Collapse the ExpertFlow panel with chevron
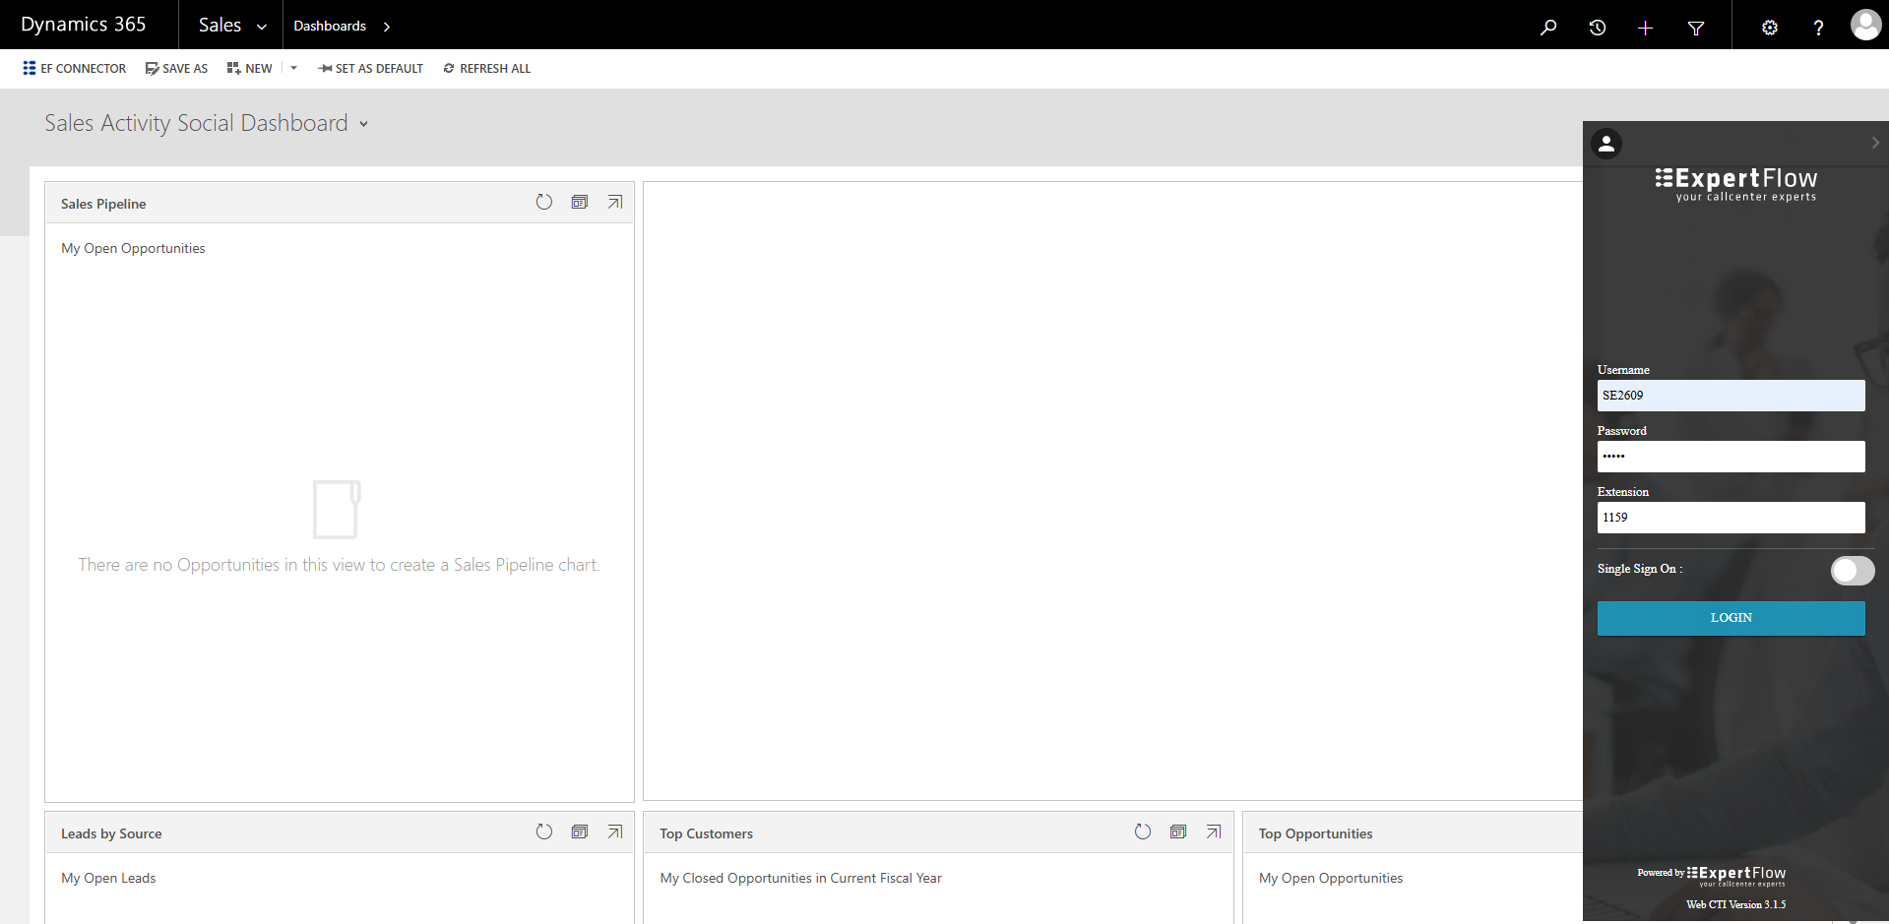The image size is (1889, 924). point(1875,143)
